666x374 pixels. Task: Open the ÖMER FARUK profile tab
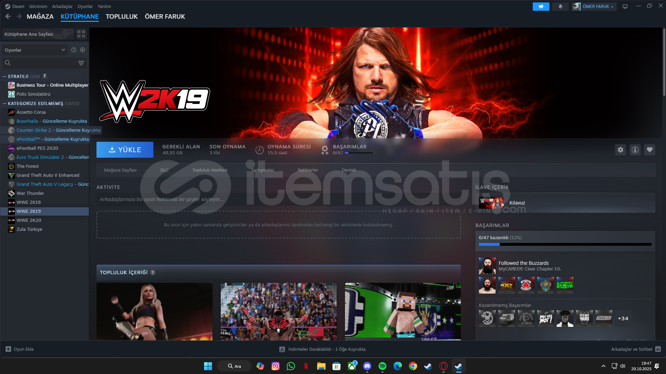pos(165,16)
